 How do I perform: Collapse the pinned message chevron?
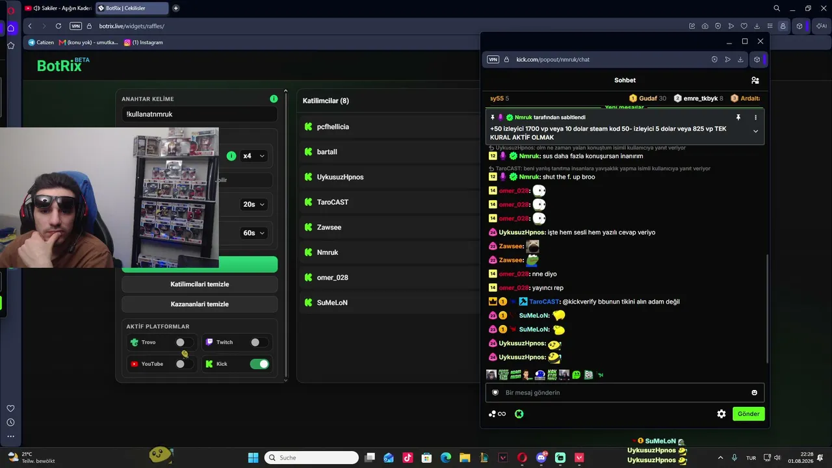click(x=755, y=131)
